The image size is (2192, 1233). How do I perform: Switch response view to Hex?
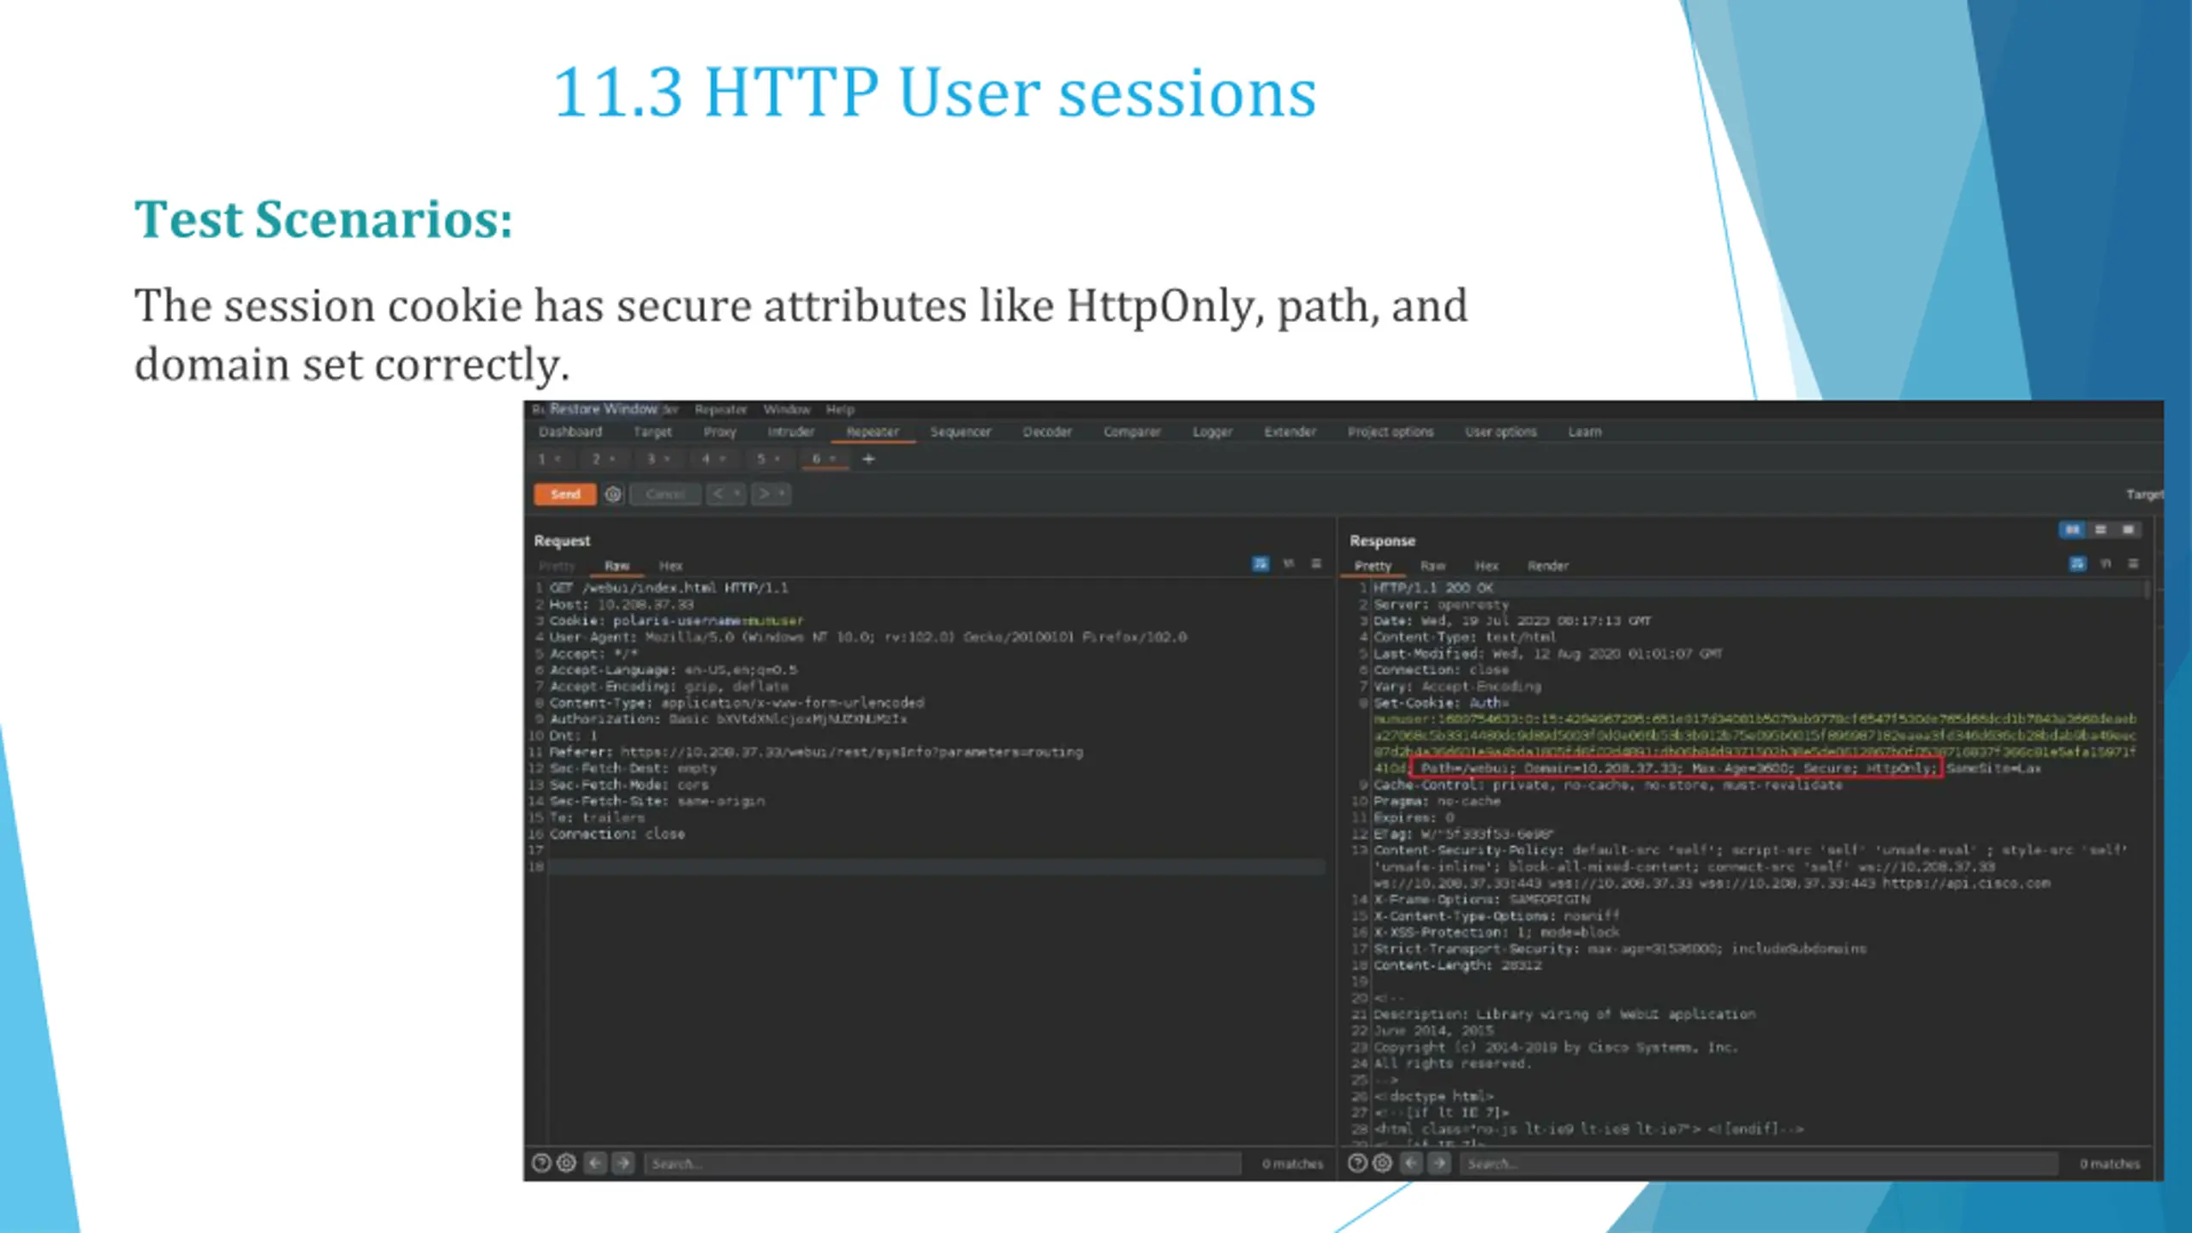[x=1486, y=566]
